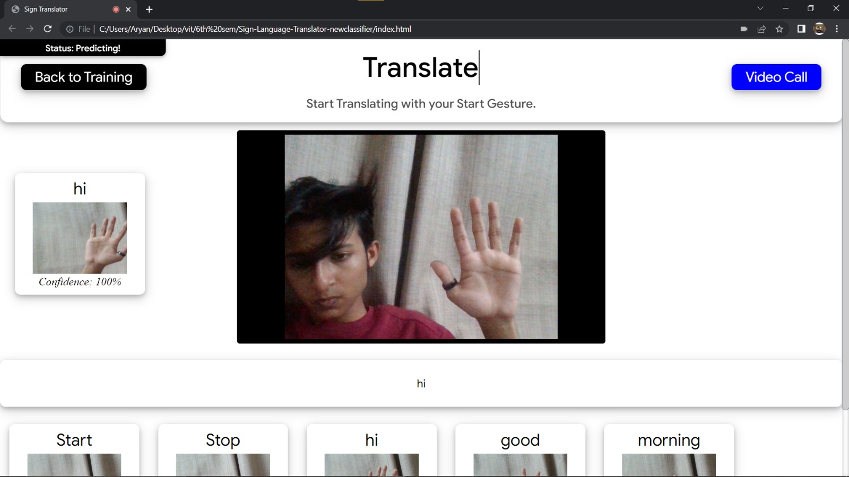Click the back navigation arrow
Image resolution: width=849 pixels, height=477 pixels.
[x=12, y=29]
